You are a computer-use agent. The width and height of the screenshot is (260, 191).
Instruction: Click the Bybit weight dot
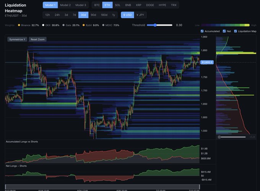point(84,25)
